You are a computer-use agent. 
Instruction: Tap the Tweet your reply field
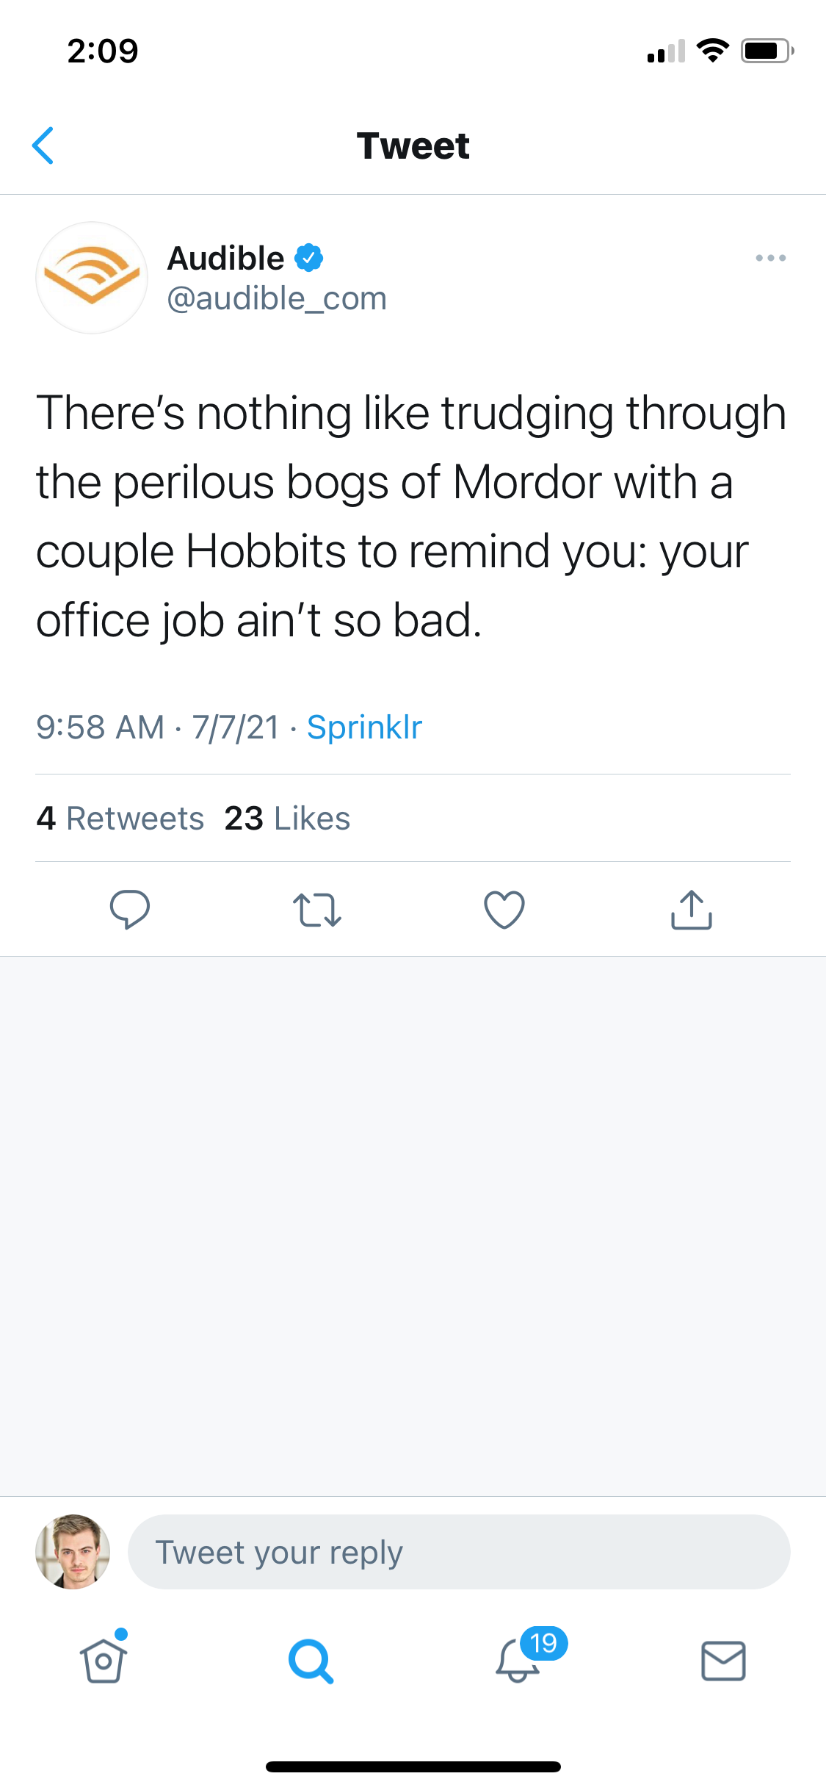459,1552
